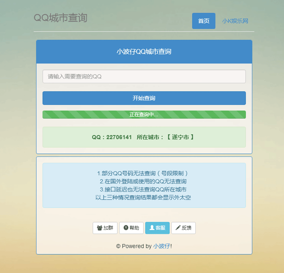The height and width of the screenshot is (273, 284).
Task: Click the exclamation icon on 帮助 button
Action: [126, 228]
